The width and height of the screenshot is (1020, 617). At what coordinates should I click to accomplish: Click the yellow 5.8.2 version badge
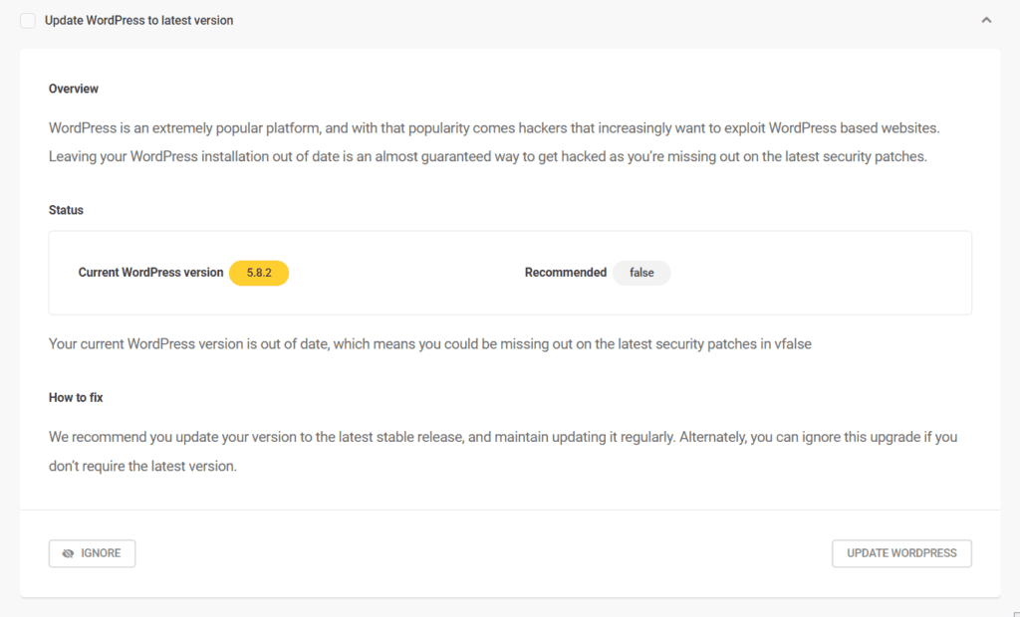click(x=259, y=273)
